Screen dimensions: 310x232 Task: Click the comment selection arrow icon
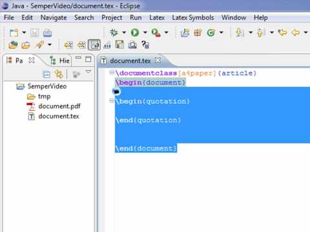(x=68, y=45)
